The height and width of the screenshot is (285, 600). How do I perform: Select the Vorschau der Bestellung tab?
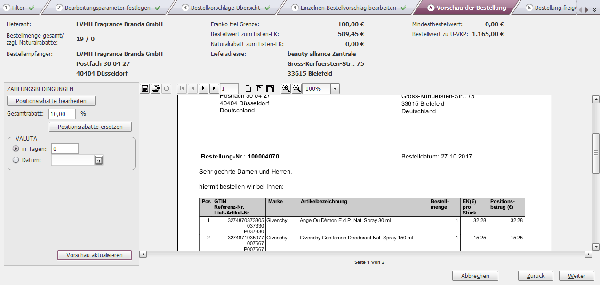coord(466,8)
